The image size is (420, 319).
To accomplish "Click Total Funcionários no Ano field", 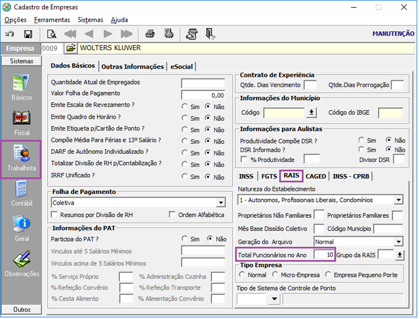I will click(324, 255).
